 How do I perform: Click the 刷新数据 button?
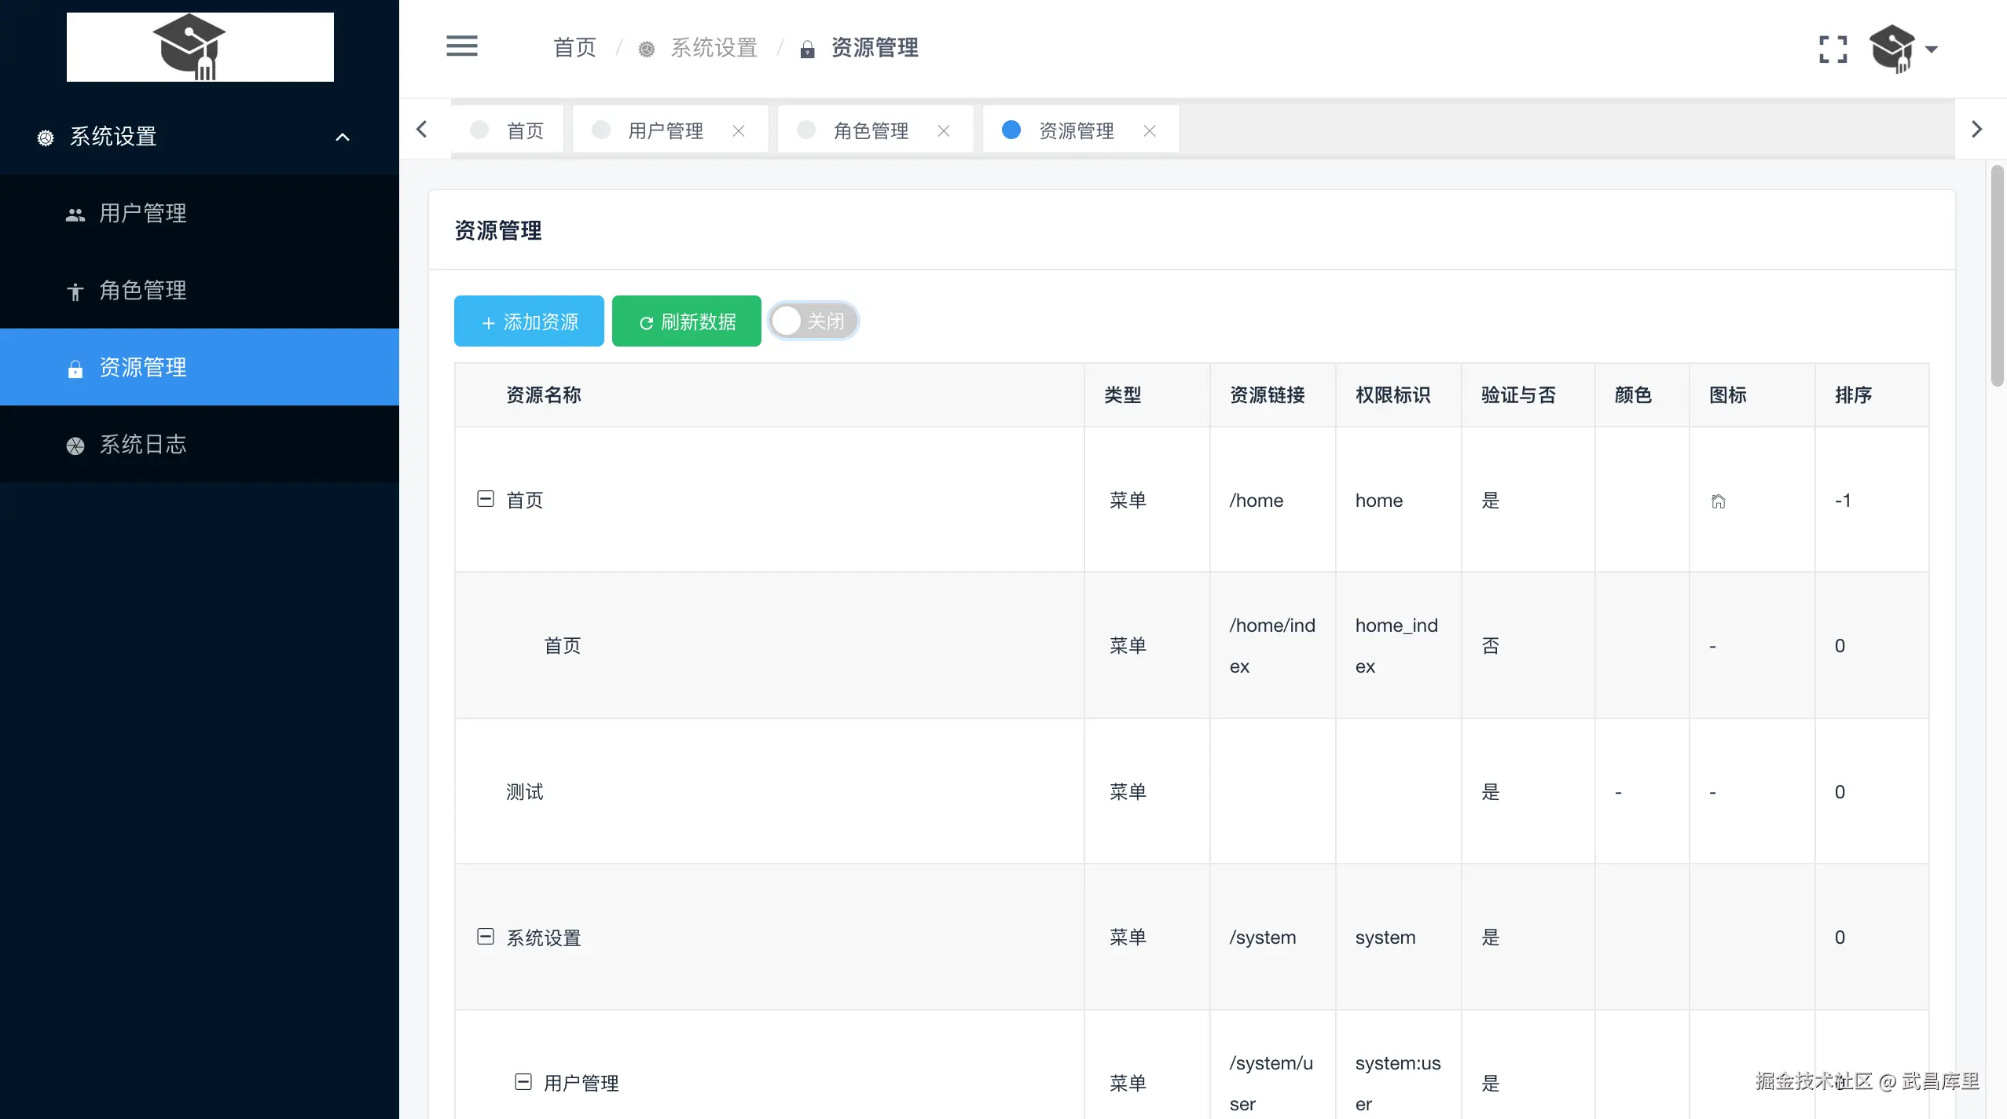pyautogui.click(x=686, y=321)
